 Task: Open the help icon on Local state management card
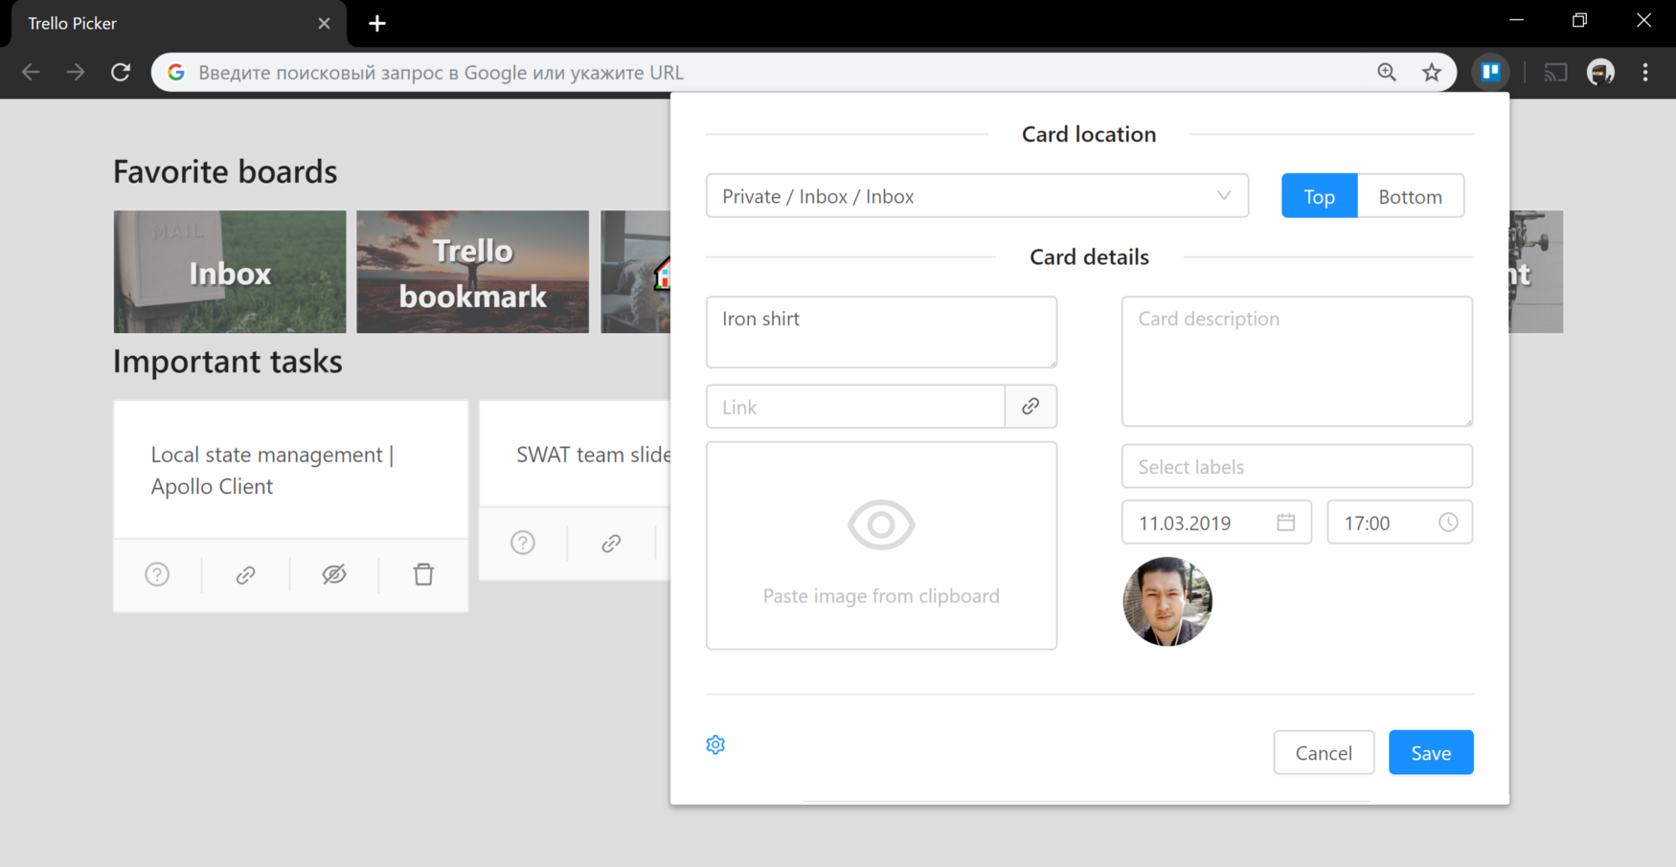tap(156, 574)
